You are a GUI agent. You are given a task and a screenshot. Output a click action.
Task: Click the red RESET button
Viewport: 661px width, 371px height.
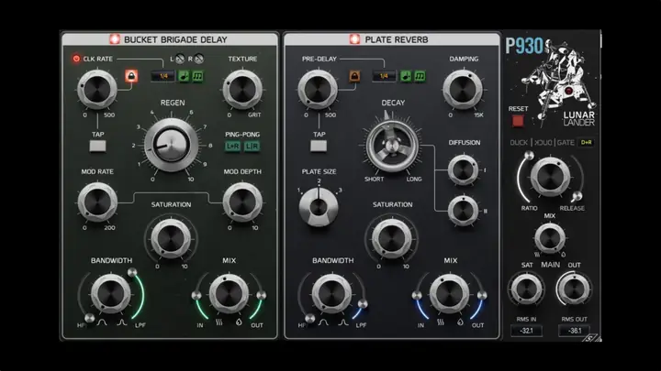(518, 121)
